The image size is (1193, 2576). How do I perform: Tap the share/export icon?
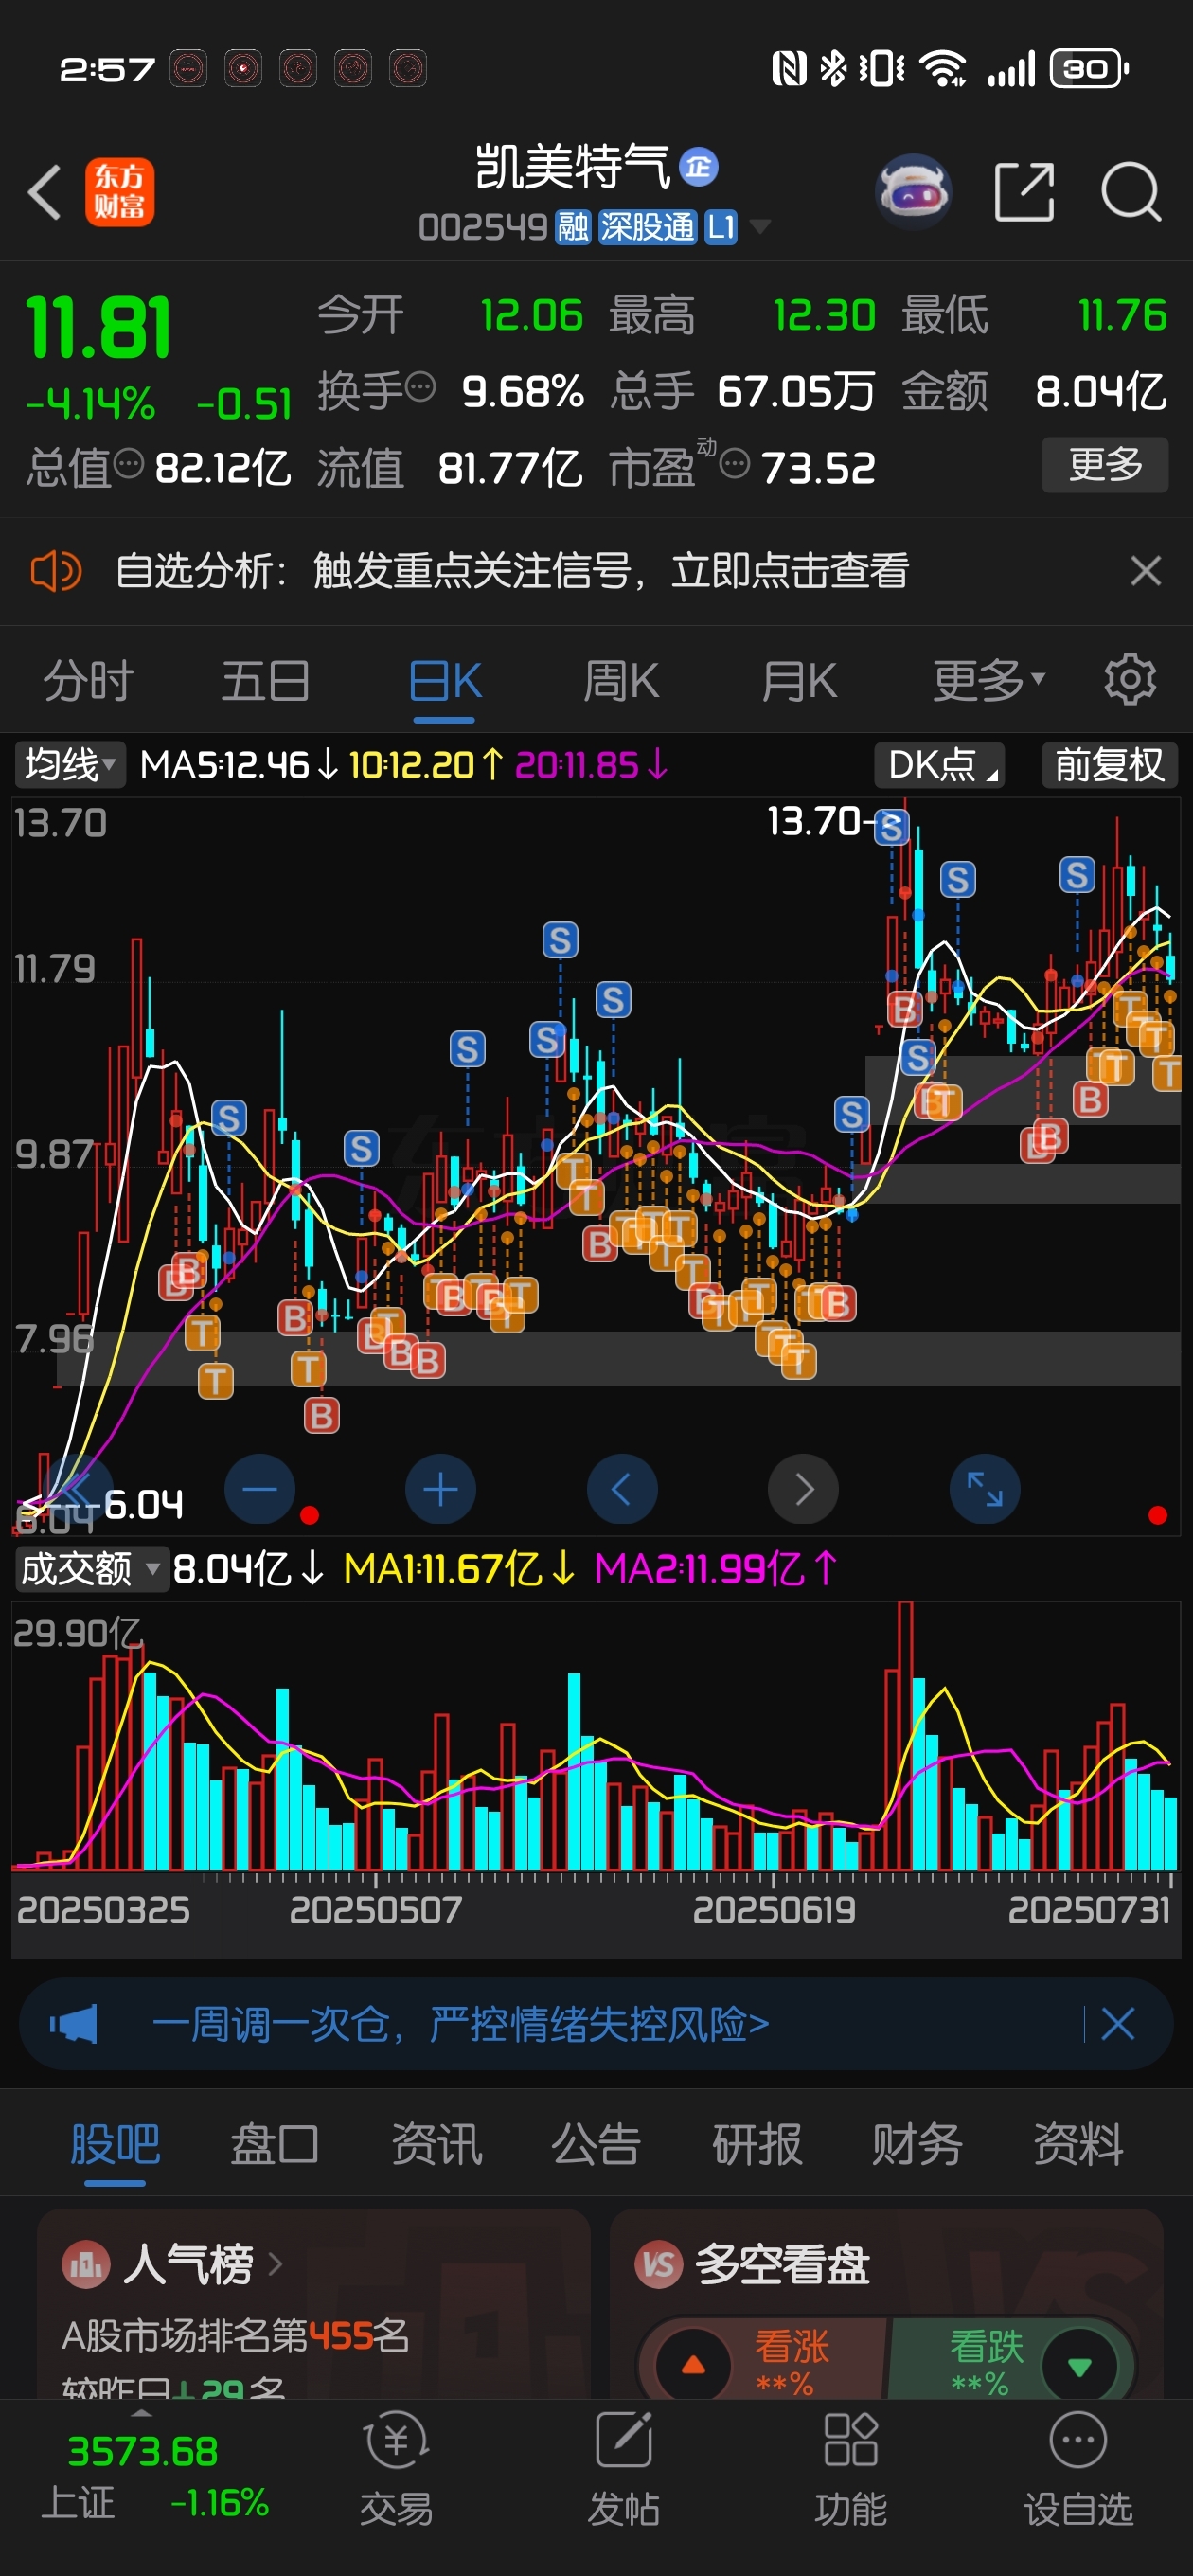click(x=1024, y=191)
